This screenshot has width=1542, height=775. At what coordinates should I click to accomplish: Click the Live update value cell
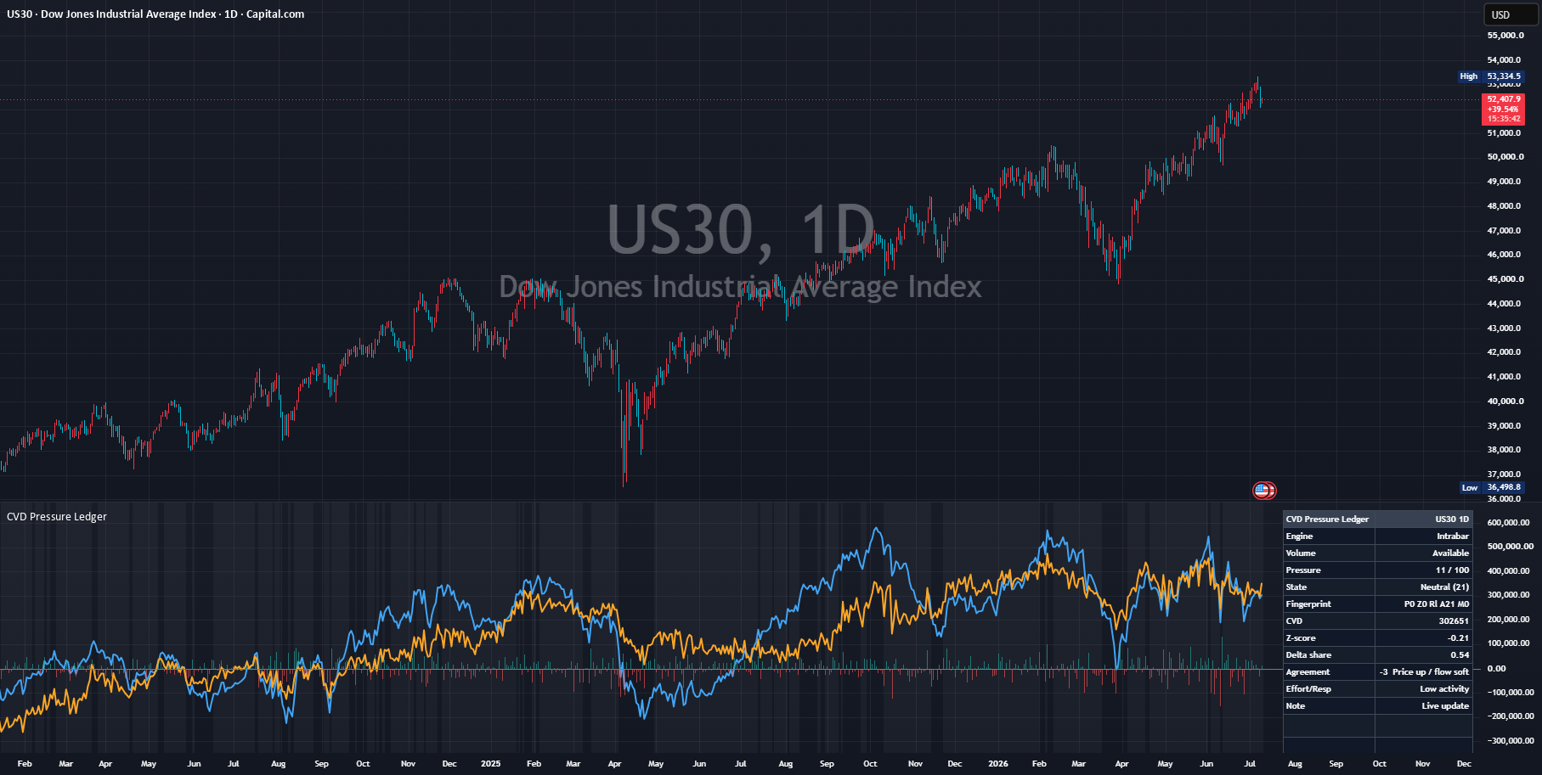coord(1424,705)
